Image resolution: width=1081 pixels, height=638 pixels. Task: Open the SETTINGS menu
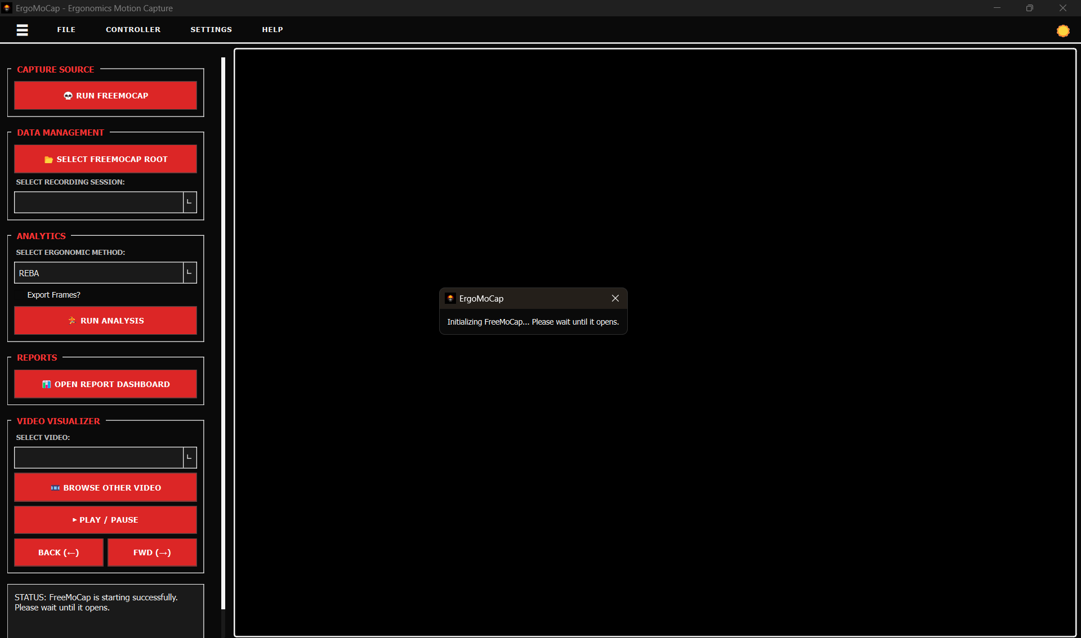click(x=211, y=30)
